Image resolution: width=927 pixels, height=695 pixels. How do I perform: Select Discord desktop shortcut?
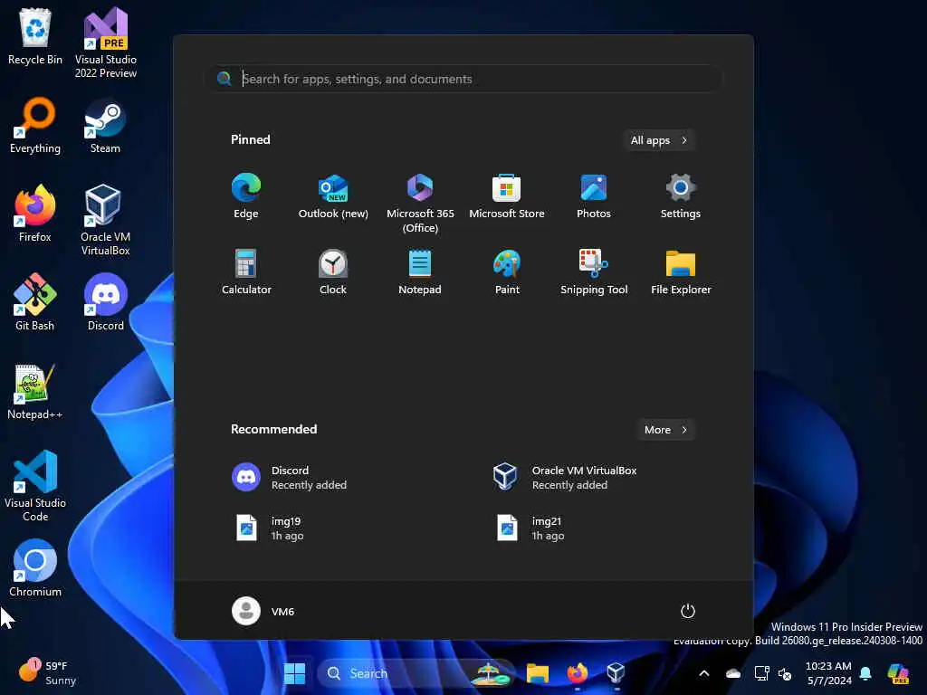point(105,302)
